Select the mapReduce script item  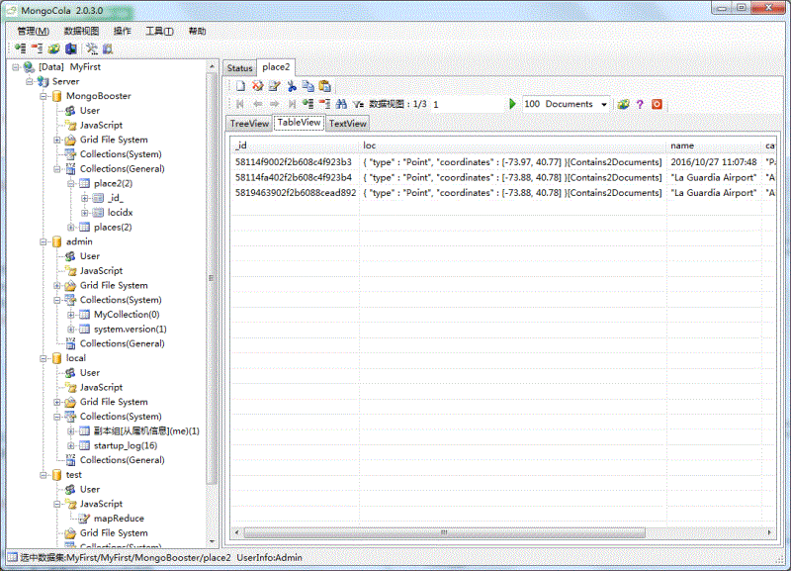coord(119,519)
